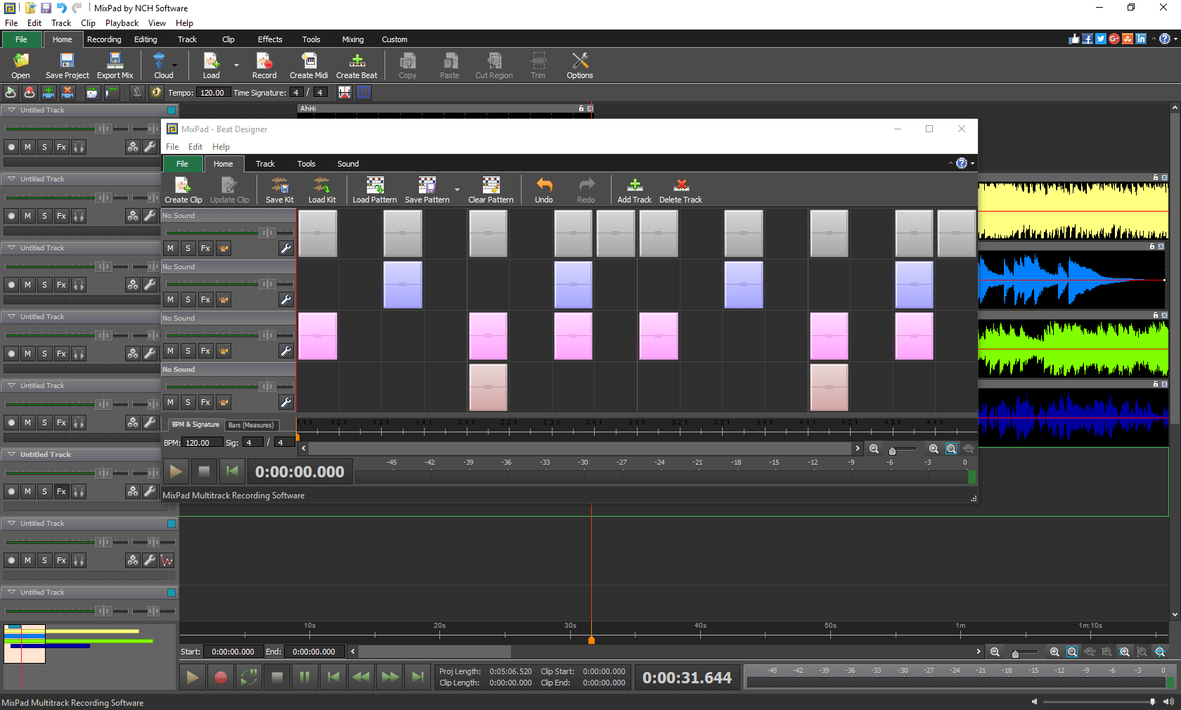
Task: Click Undo in the Beat Designer toolbar
Action: pos(543,188)
